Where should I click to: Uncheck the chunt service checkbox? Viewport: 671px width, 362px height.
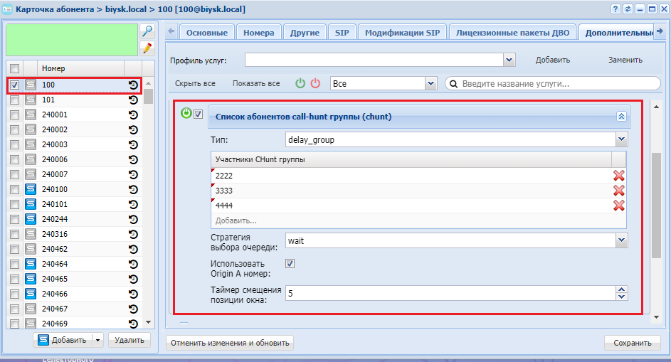(x=199, y=114)
